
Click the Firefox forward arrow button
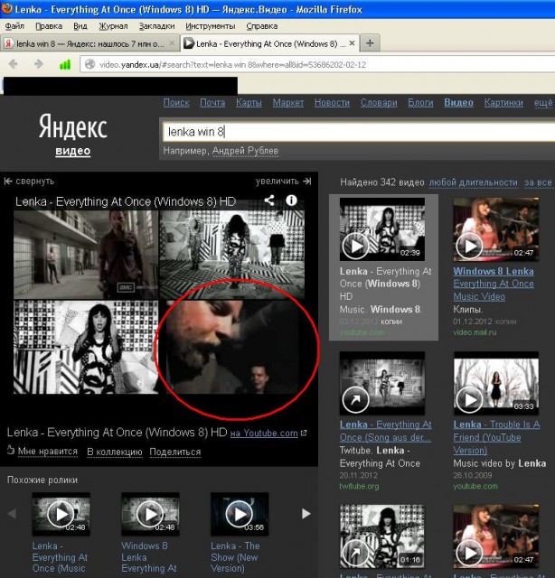pyautogui.click(x=38, y=64)
